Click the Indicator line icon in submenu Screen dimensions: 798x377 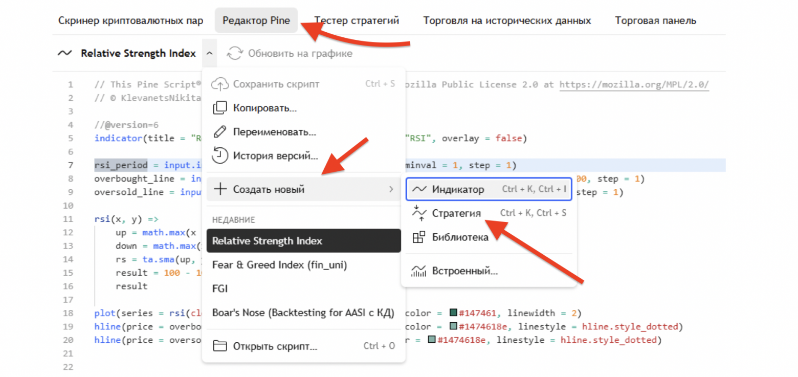point(419,189)
